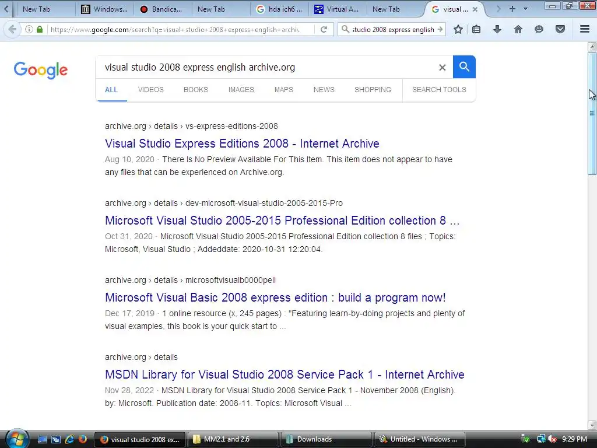Open the Firefox hamburger menu

click(x=585, y=29)
